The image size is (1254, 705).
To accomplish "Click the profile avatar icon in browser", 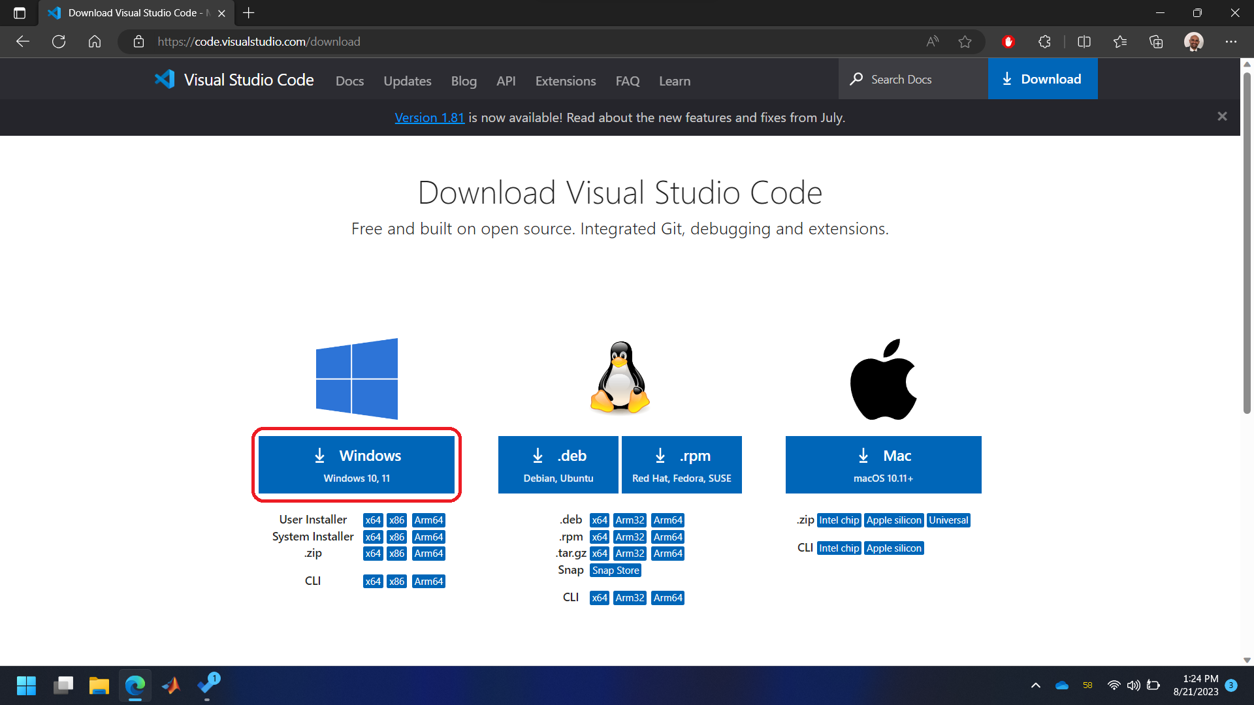I will 1195,40.
